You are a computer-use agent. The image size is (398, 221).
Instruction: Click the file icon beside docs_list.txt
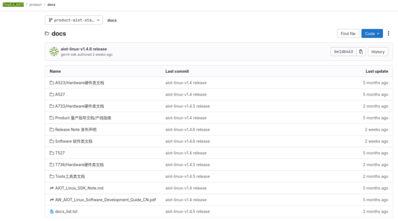pos(52,212)
